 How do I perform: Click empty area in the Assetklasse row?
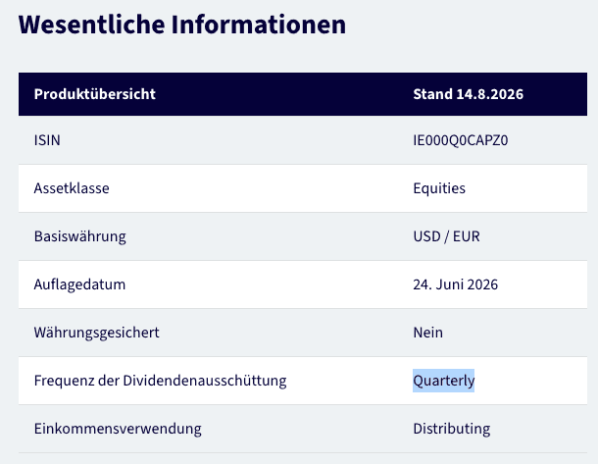(x=260, y=188)
